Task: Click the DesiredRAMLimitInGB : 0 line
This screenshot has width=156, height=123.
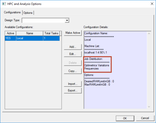Action: click(99, 81)
